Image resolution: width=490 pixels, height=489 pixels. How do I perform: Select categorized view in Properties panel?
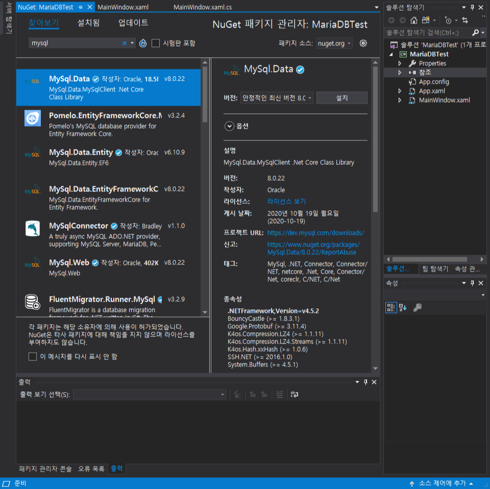point(391,307)
